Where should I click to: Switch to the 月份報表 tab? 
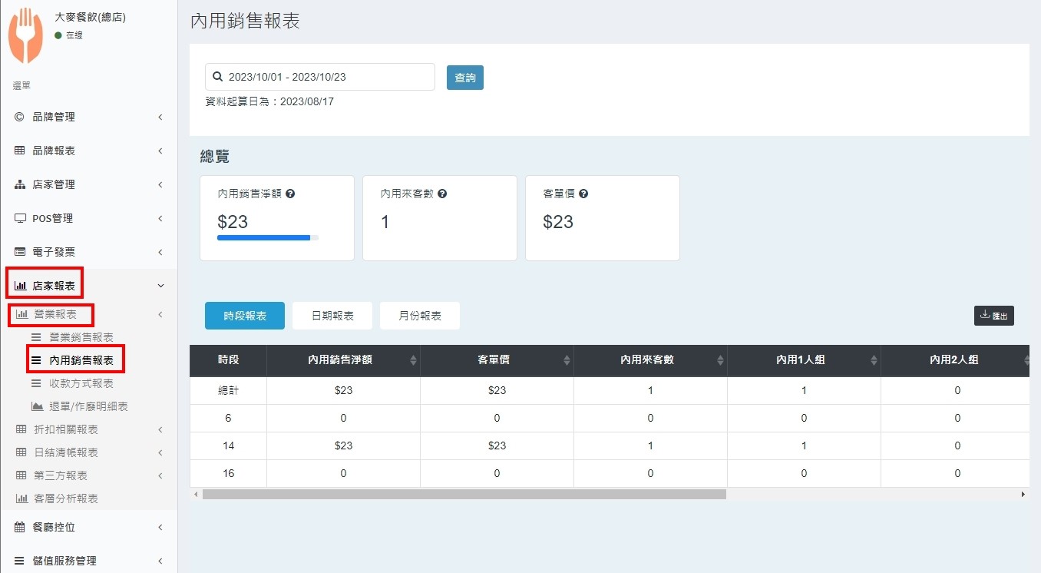[419, 316]
